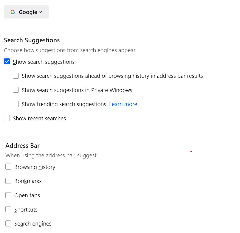Image resolution: width=240 pixels, height=233 pixels.
Task: Open the Google default search engine menu
Action: click(26, 12)
